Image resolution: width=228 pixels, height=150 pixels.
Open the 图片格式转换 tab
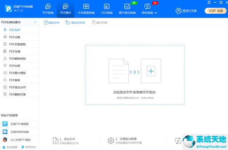127,9
